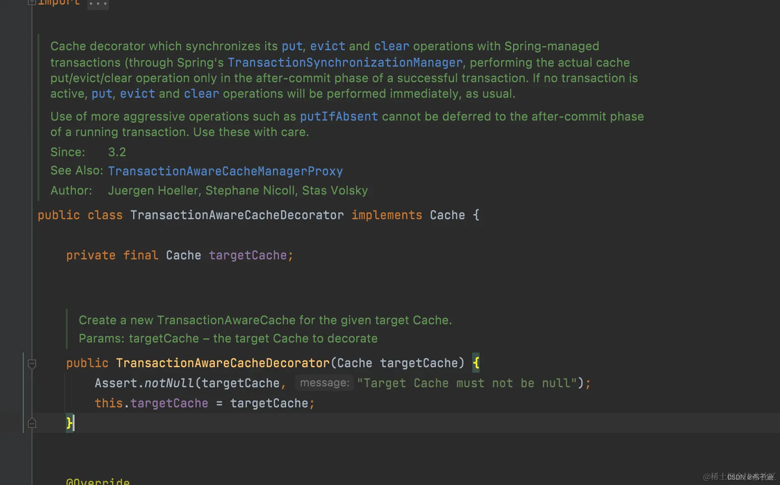This screenshot has height=485, width=780.
Task: Open the put link in first doc sentence
Action: [x=292, y=47]
